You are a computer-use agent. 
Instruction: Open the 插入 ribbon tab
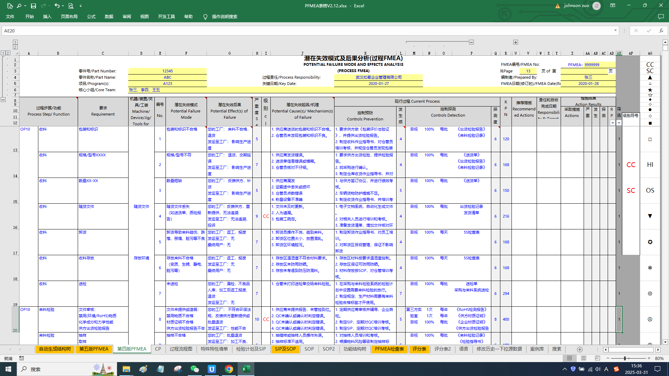pyautogui.click(x=47, y=17)
